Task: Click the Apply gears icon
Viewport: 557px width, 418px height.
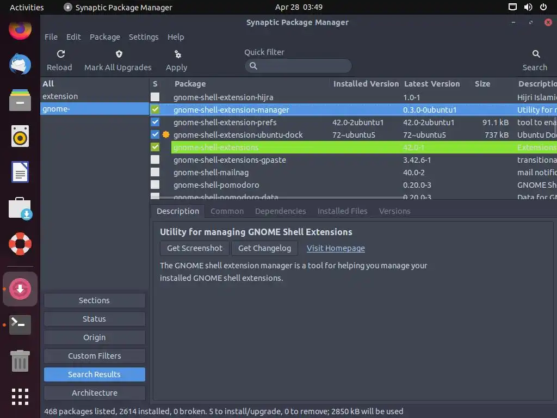Action: (178, 54)
